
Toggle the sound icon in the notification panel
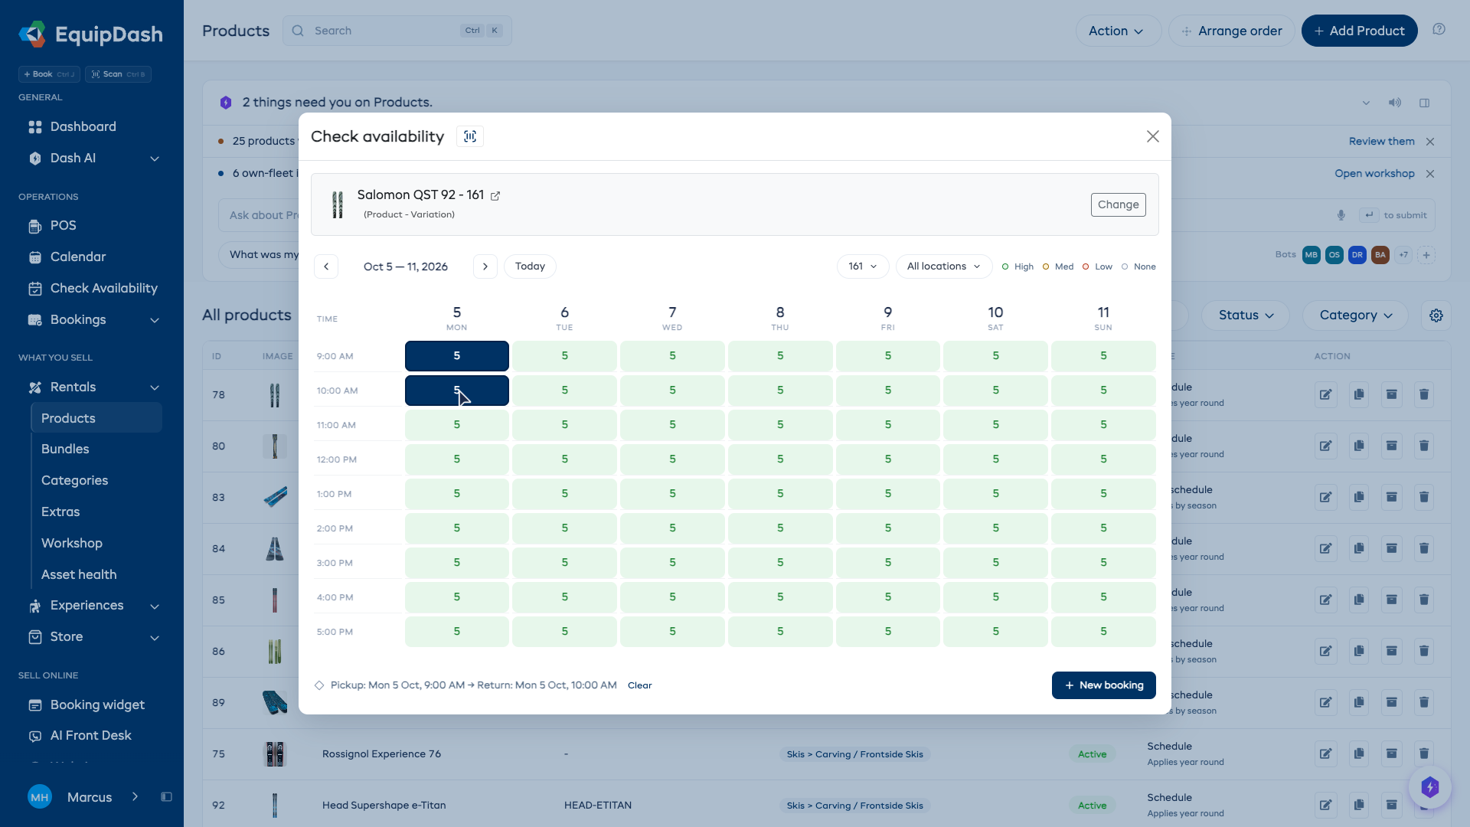(x=1394, y=103)
